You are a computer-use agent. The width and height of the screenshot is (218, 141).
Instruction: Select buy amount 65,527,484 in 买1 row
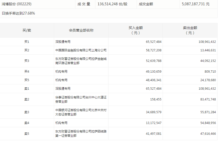(x=154, y=42)
